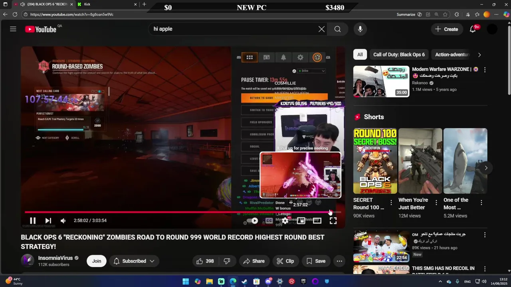
Task: Select the Call of Duty: Black Ops 6 chip
Action: [399, 55]
